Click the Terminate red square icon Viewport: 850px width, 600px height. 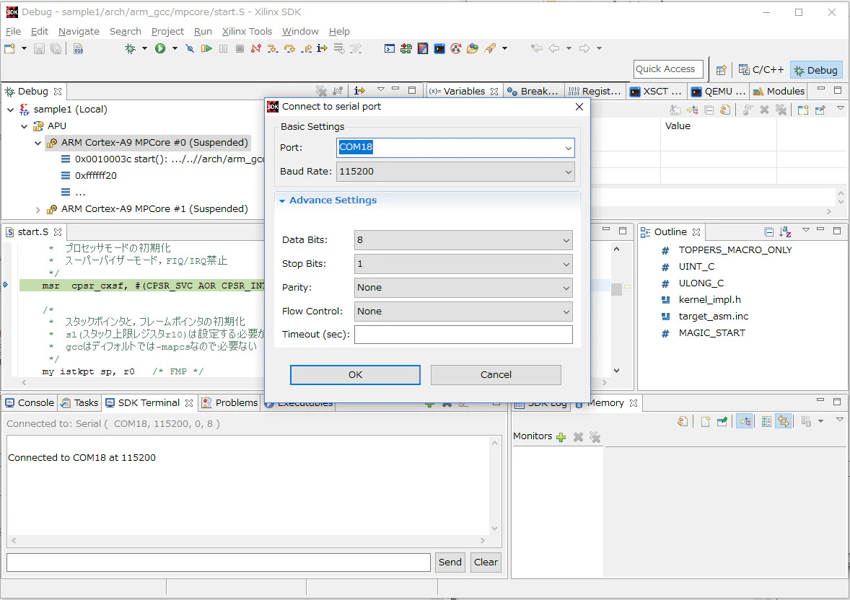coord(240,49)
